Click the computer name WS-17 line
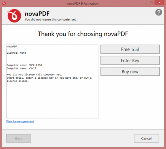The width and height of the screenshot is (166, 149). coord(21,68)
